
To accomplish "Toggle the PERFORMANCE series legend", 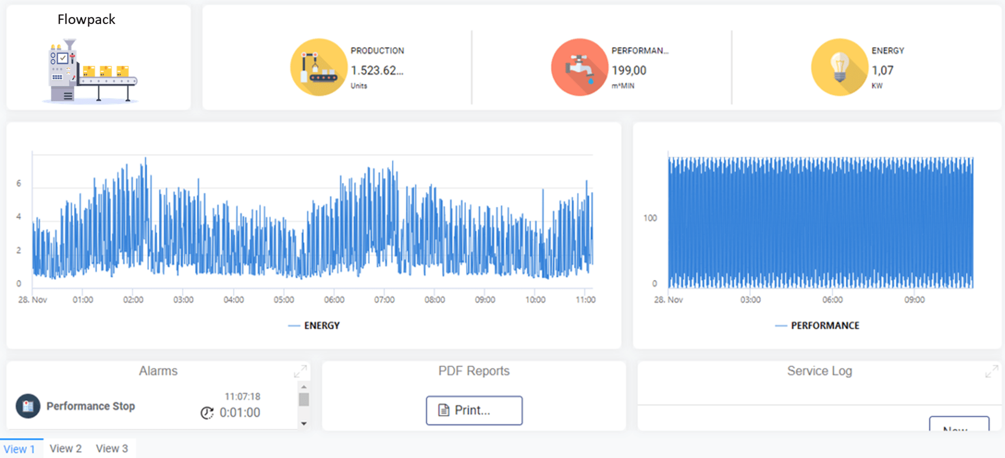I will pos(818,325).
